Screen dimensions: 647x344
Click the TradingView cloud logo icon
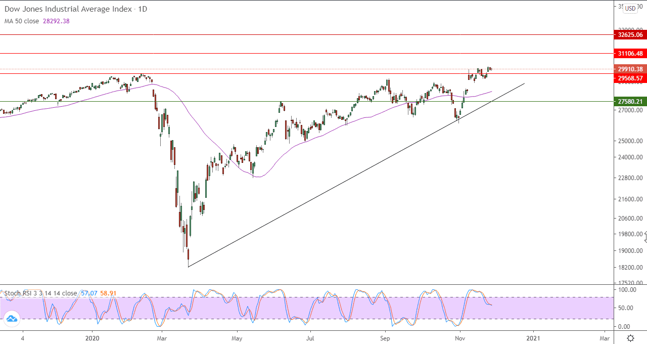11,319
